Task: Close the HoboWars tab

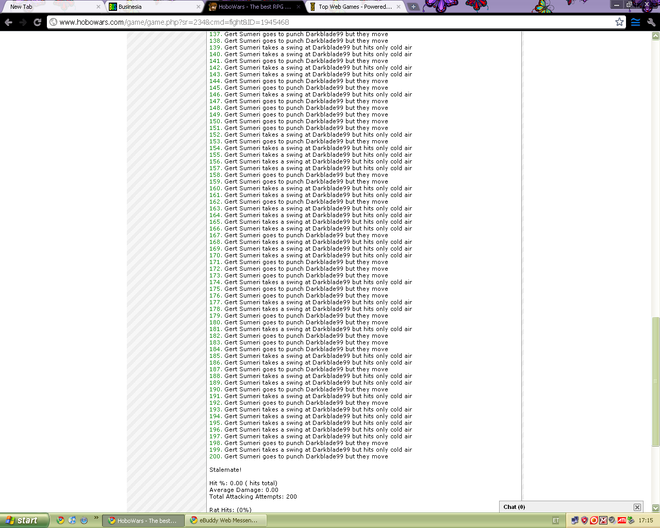Action: click(x=298, y=7)
